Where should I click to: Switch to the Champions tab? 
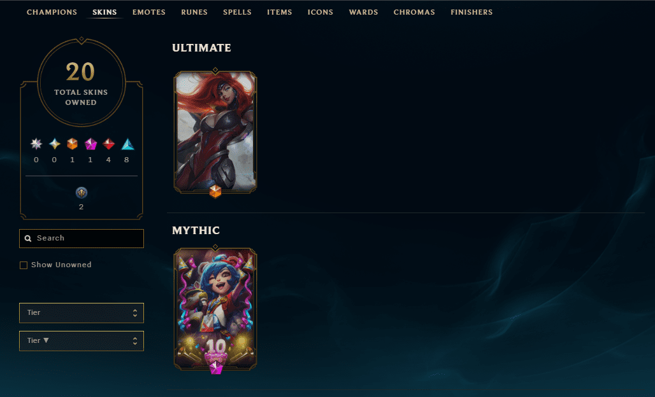52,12
